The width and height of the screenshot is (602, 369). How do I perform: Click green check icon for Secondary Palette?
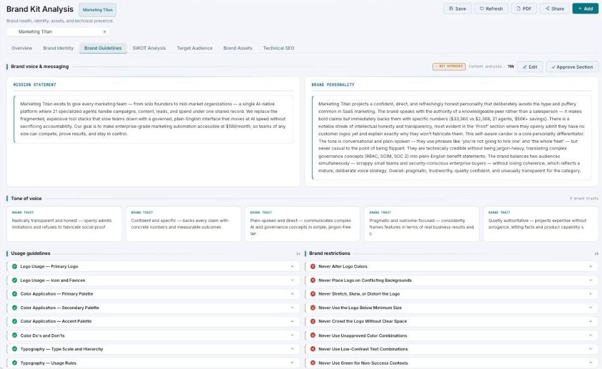[x=14, y=308]
